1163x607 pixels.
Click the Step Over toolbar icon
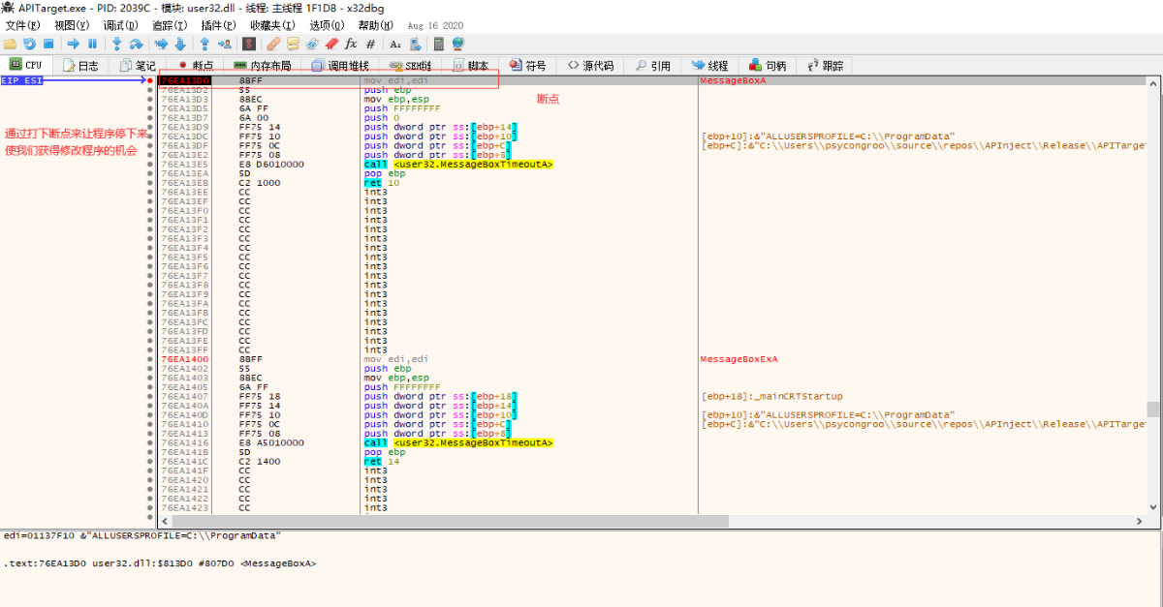click(x=137, y=44)
